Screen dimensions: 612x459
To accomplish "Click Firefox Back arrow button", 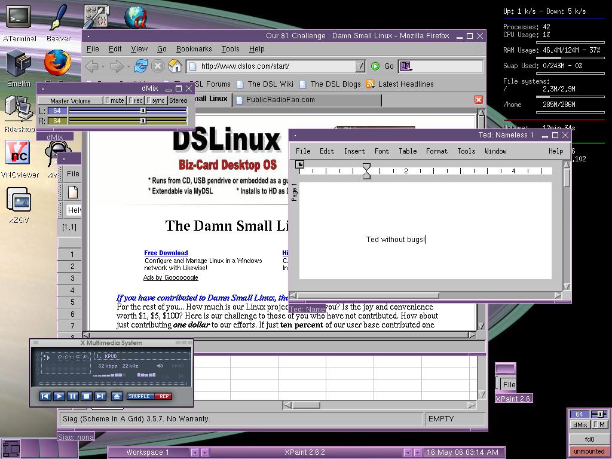I will (91, 66).
